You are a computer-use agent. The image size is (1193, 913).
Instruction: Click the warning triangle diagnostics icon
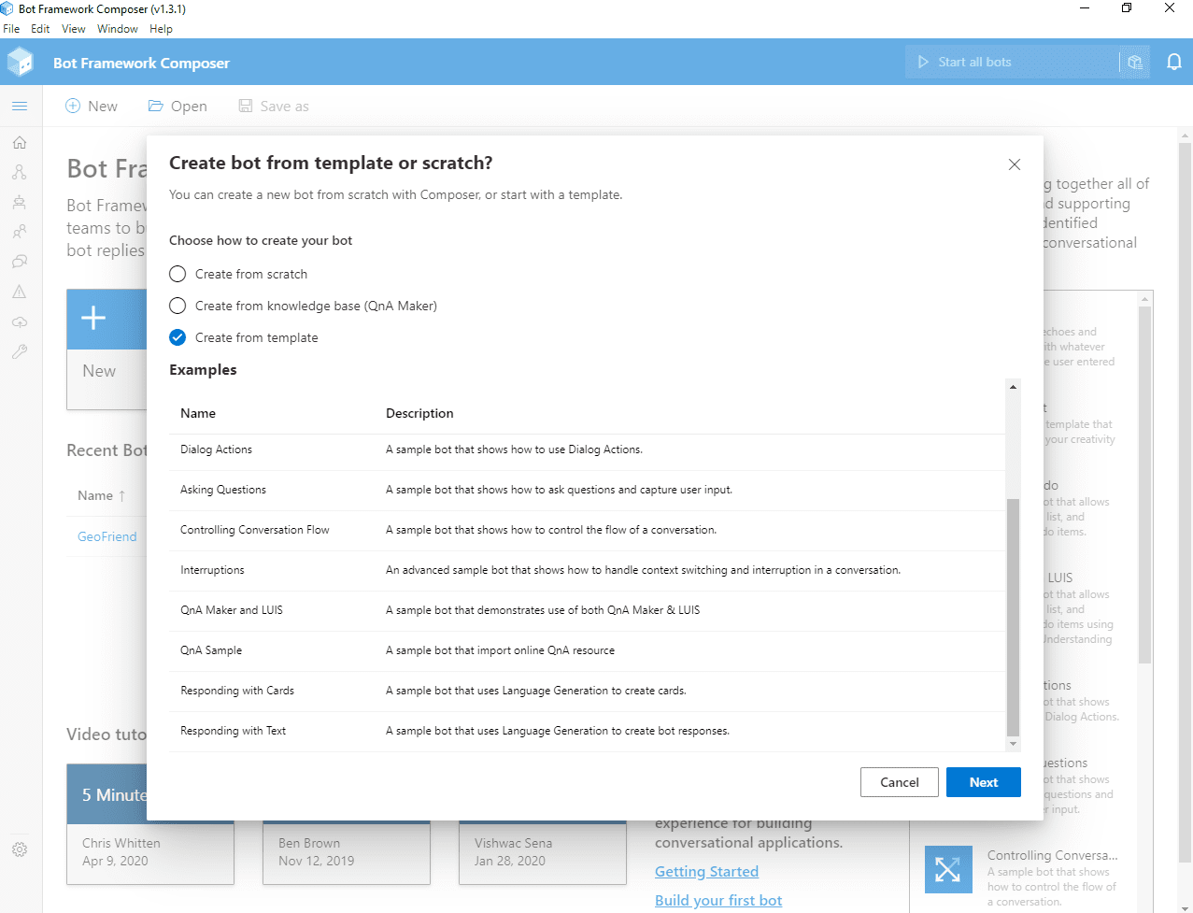[20, 292]
